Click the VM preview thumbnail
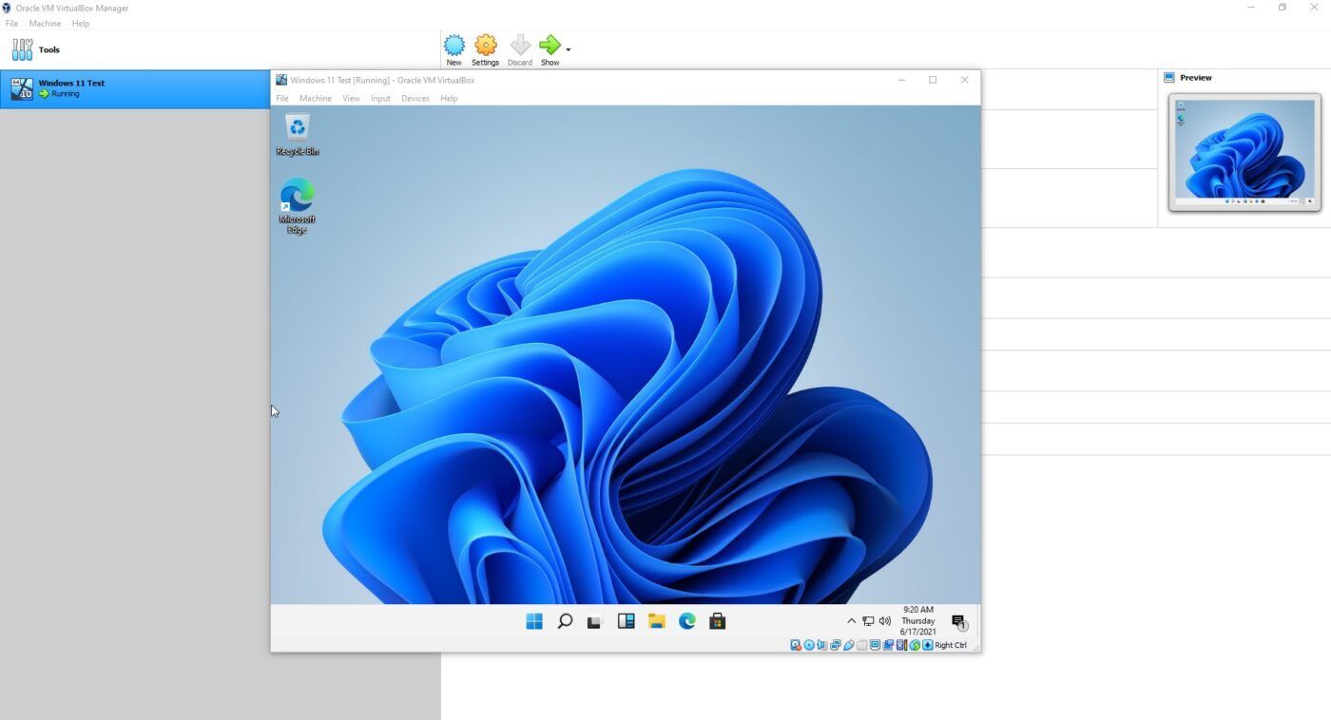Viewport: 1331px width, 720px height. coord(1244,152)
